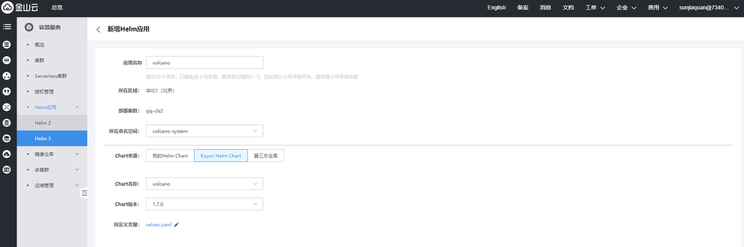Open the hamburger menu in the left rail
744x247 pixels.
tap(7, 27)
